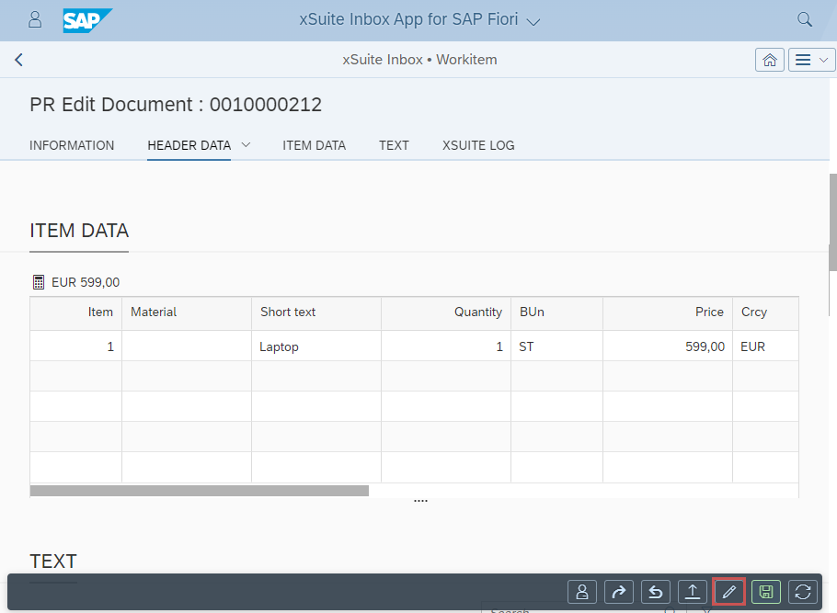Click the green save disk icon

click(x=766, y=593)
